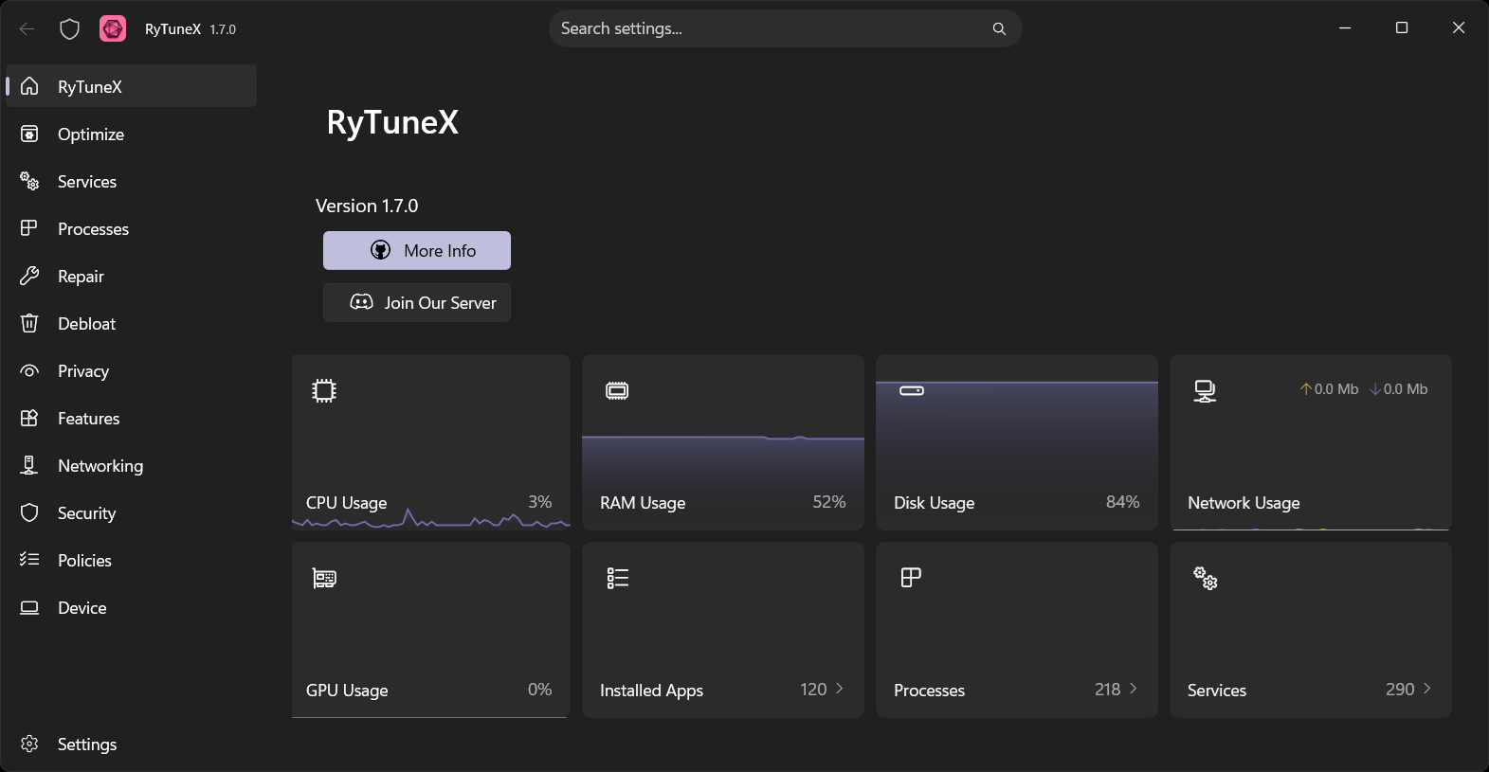1489x772 pixels.
Task: Open the Network Usage card
Action: click(x=1311, y=441)
